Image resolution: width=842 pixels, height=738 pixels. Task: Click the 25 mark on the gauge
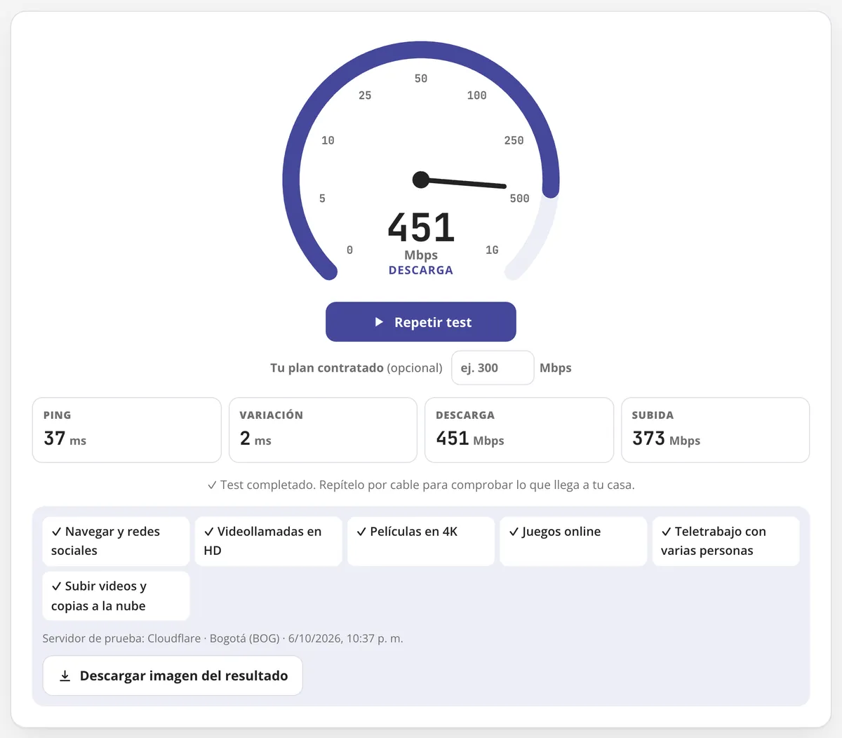(365, 95)
